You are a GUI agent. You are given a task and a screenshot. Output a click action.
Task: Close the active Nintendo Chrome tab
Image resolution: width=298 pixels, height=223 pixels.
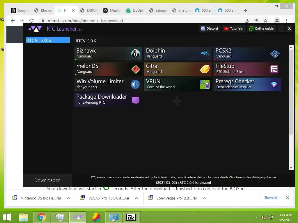73,10
